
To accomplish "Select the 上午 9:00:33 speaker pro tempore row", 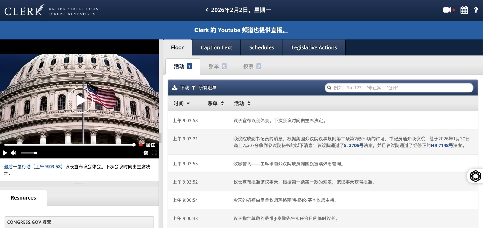I will pyautogui.click(x=323, y=218).
